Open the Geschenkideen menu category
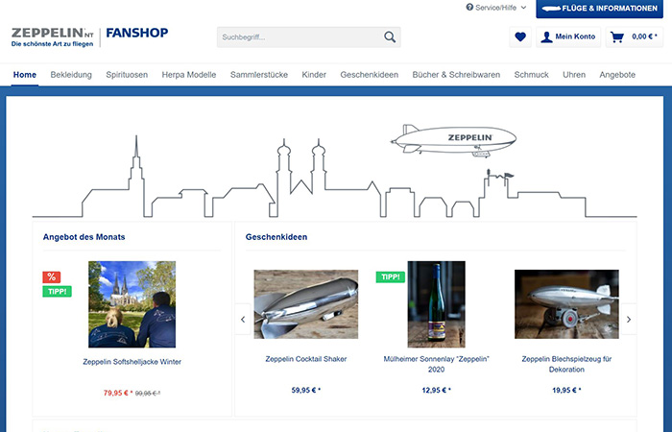Screen dimensions: 672x432 click(x=370, y=75)
